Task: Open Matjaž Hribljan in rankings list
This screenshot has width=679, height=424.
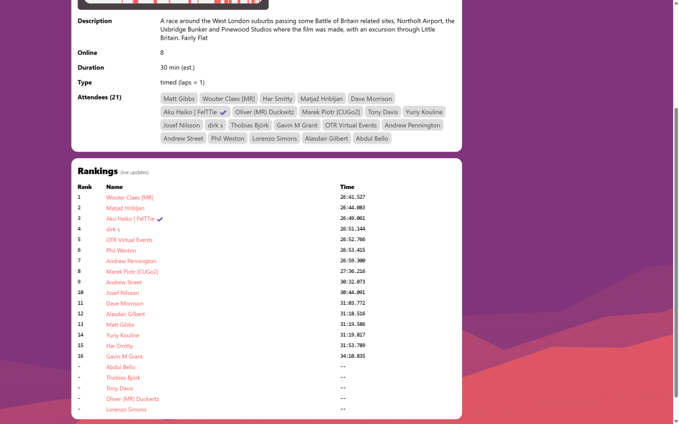Action: [x=125, y=208]
